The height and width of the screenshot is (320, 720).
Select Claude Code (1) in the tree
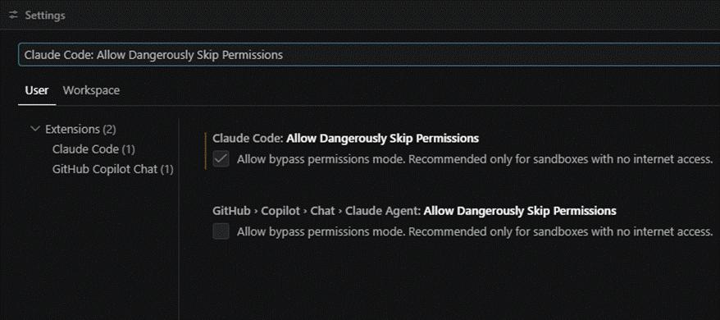[93, 149]
